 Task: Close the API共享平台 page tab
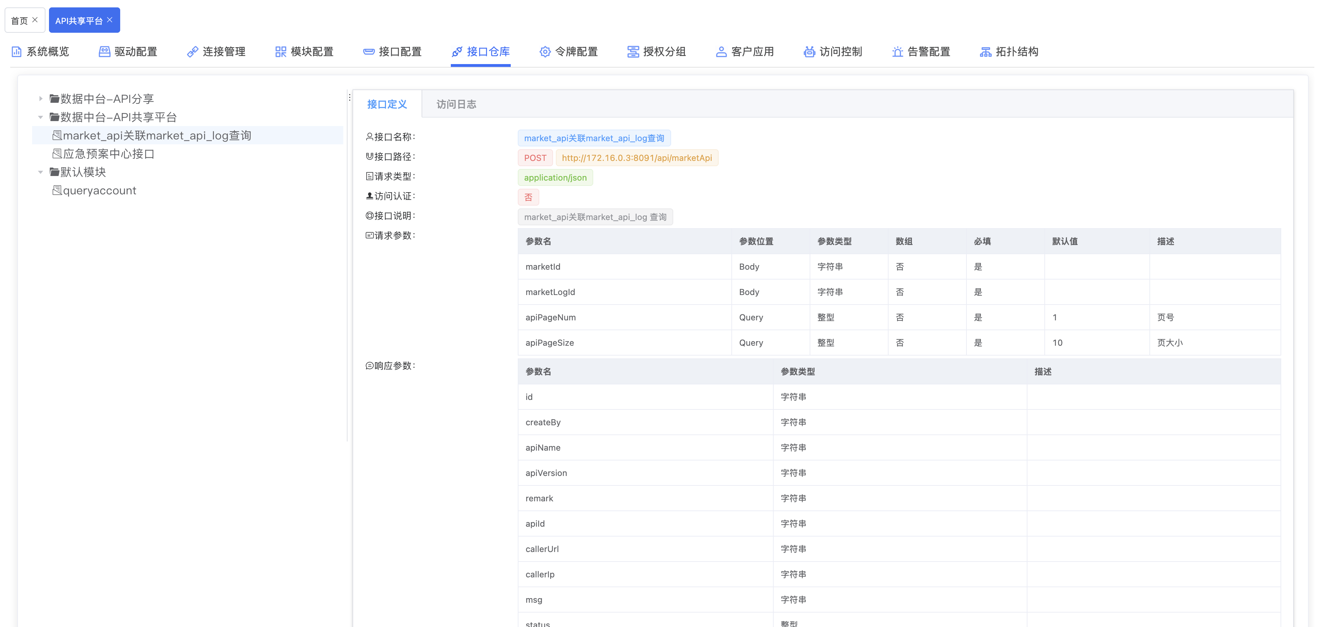coord(110,20)
